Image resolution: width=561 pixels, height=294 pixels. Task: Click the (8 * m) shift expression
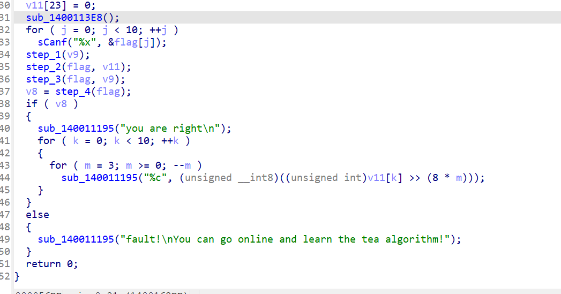coord(447,178)
